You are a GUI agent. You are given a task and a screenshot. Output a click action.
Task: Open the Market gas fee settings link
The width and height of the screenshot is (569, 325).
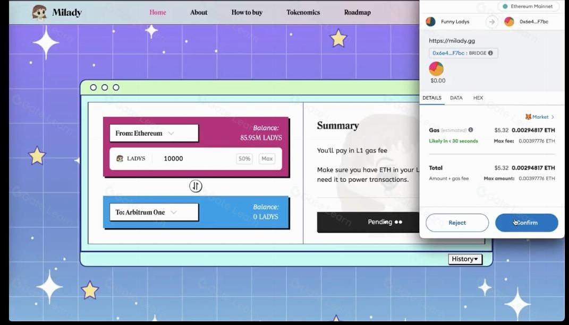point(540,117)
